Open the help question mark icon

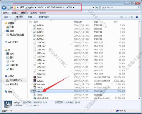(137, 17)
